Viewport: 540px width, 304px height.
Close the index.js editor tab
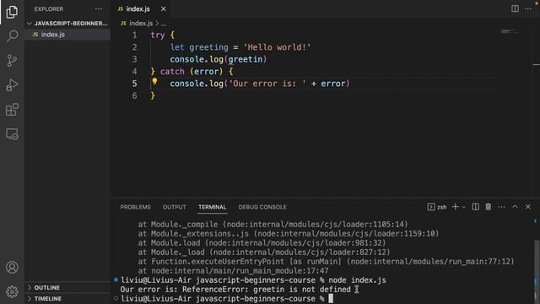[163, 9]
